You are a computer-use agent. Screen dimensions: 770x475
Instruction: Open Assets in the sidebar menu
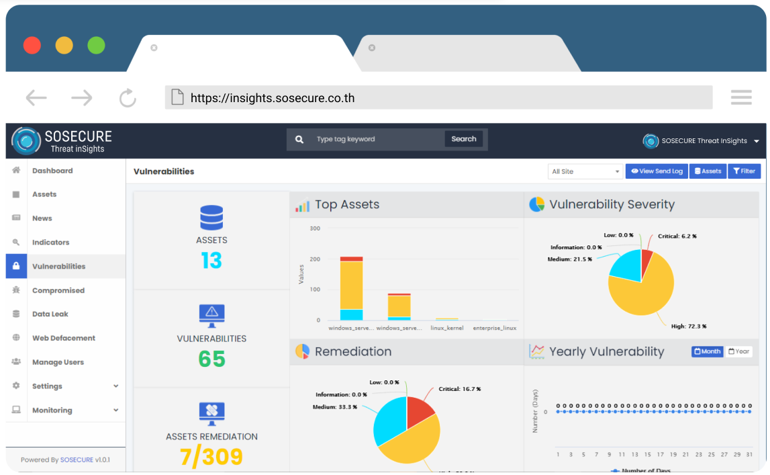(44, 194)
